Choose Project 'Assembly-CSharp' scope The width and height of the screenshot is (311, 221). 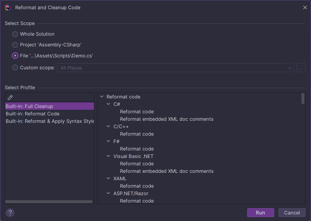point(15,45)
